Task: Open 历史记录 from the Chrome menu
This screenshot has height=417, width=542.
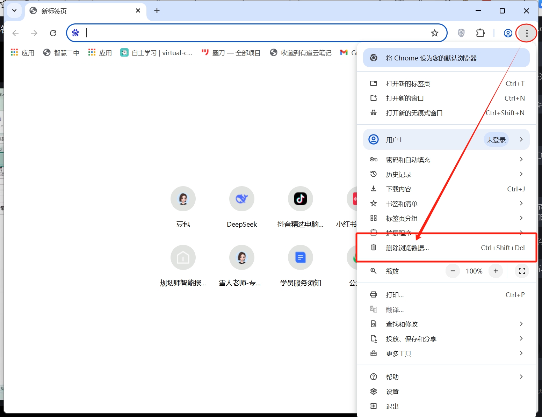Action: click(399, 174)
